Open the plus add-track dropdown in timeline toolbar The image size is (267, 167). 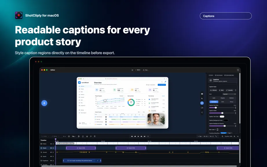[x=64, y=136]
